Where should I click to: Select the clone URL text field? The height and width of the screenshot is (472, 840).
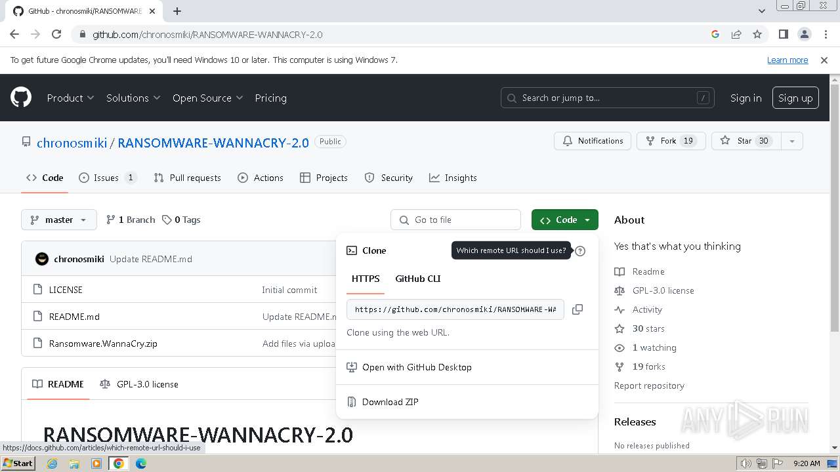tap(455, 309)
